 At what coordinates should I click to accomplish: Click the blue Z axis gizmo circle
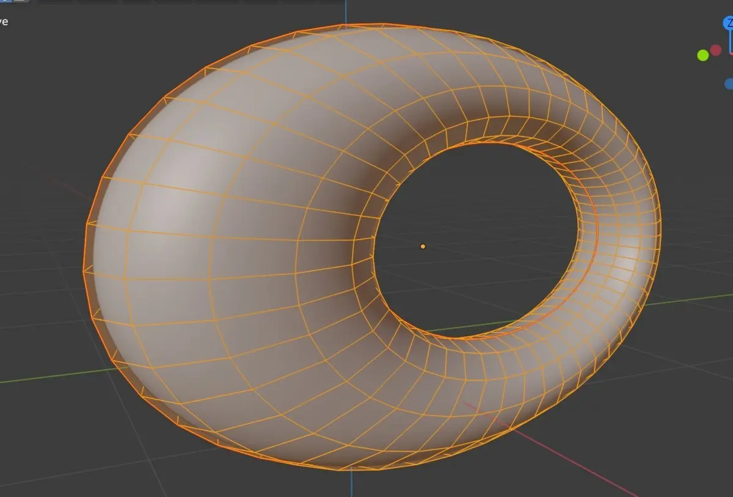click(x=728, y=23)
